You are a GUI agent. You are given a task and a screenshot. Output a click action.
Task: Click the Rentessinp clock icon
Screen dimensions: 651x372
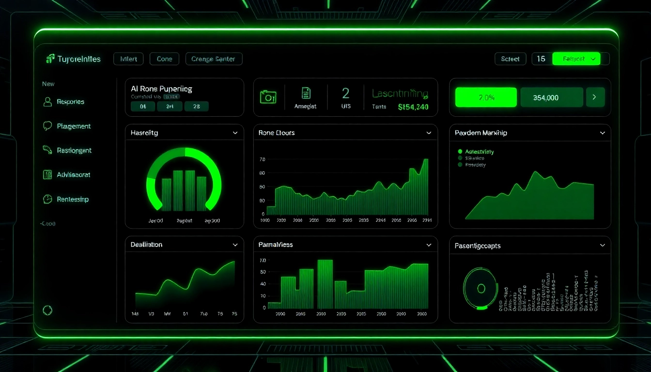(47, 199)
